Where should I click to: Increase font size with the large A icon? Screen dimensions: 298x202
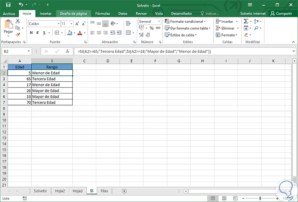click(77, 24)
